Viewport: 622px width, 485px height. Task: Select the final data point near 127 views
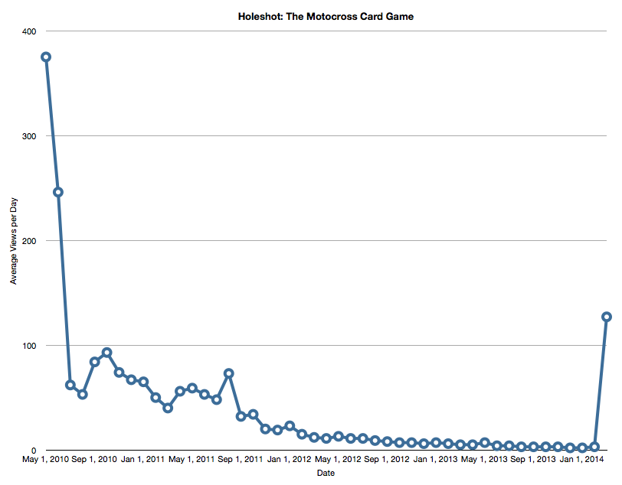[x=607, y=317]
